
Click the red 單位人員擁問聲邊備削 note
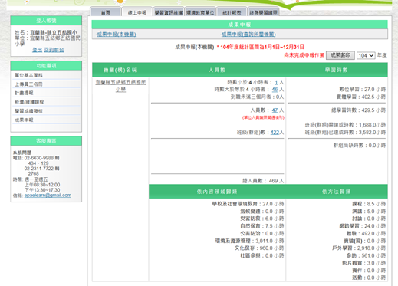(x=263, y=117)
